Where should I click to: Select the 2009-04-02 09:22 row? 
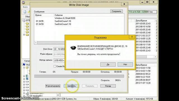pyautogui.click(x=143, y=74)
